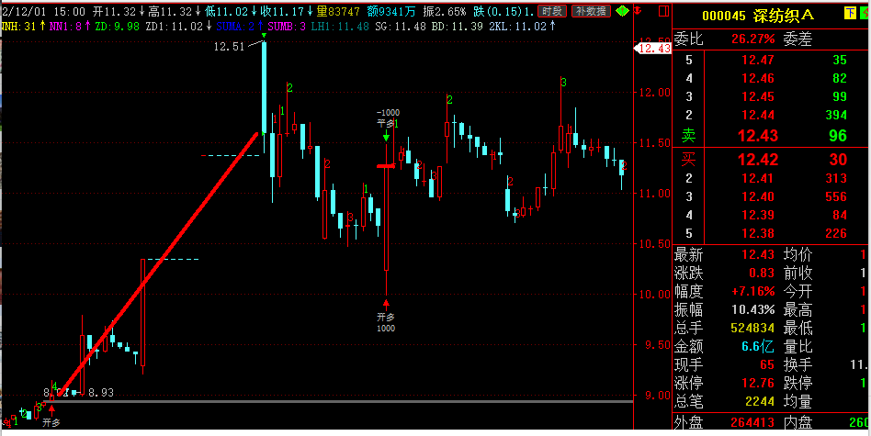
Task: Click the green diamond indicator icon
Action: 622,10
